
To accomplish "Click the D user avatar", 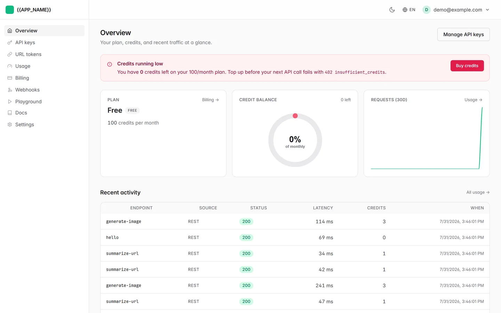I will pos(427,10).
